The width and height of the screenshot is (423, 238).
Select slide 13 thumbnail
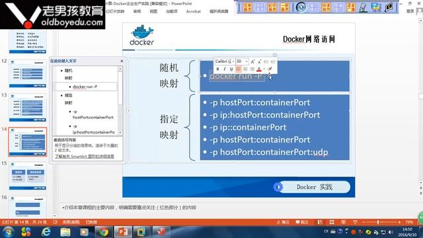(28, 108)
